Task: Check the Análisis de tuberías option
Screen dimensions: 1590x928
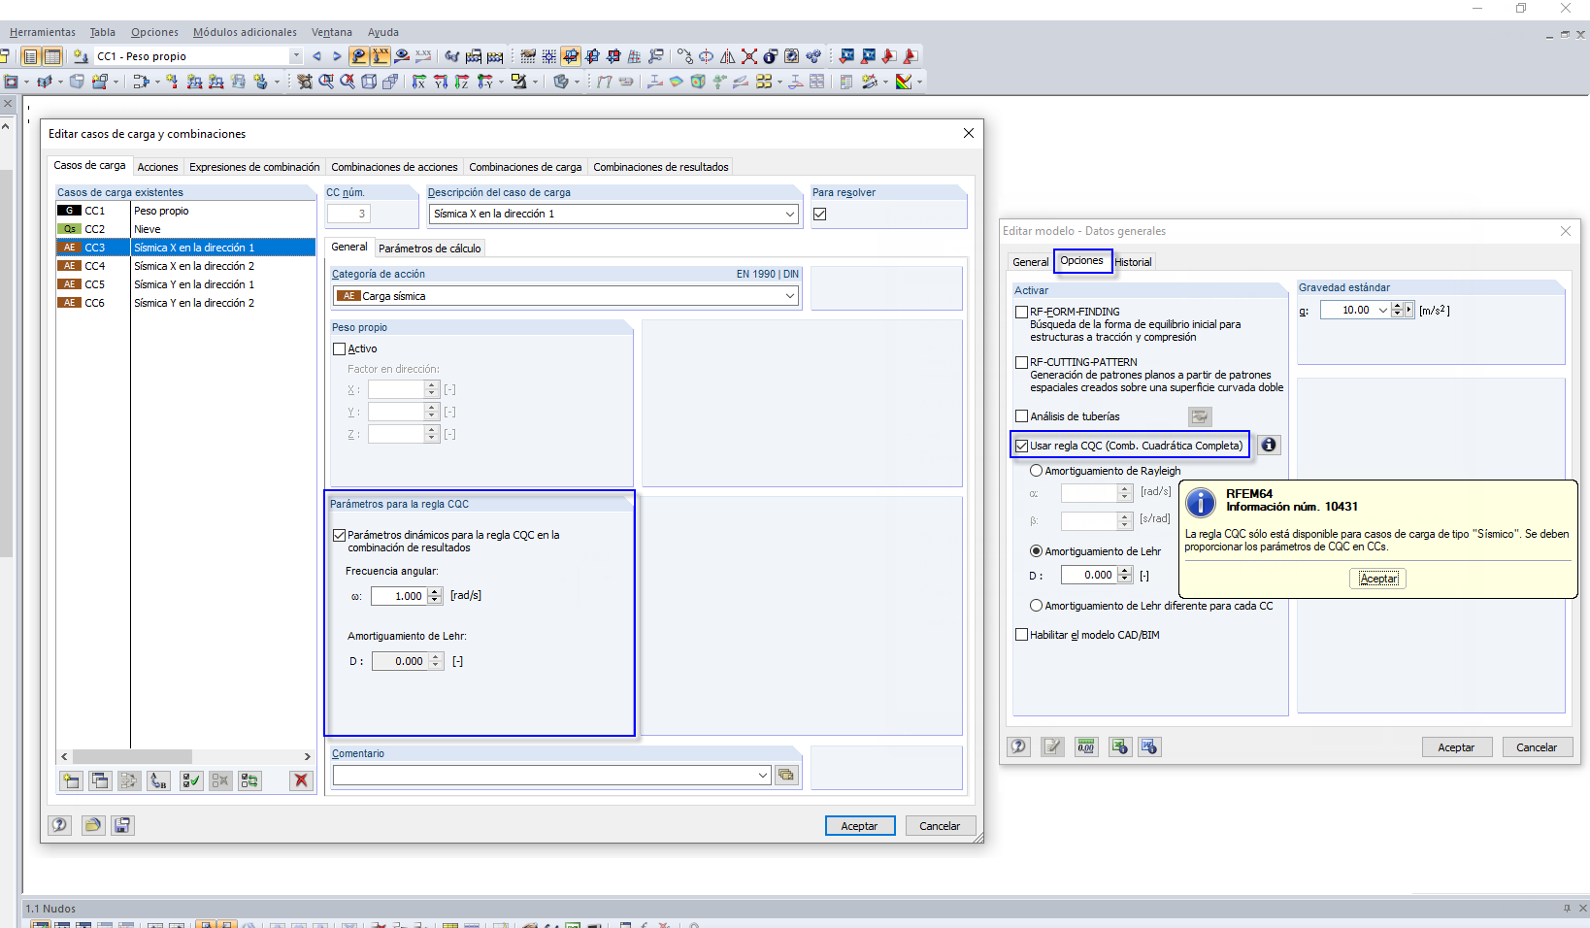Action: click(1021, 416)
